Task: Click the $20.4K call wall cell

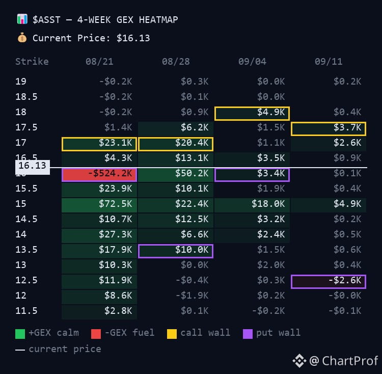Action: point(176,144)
